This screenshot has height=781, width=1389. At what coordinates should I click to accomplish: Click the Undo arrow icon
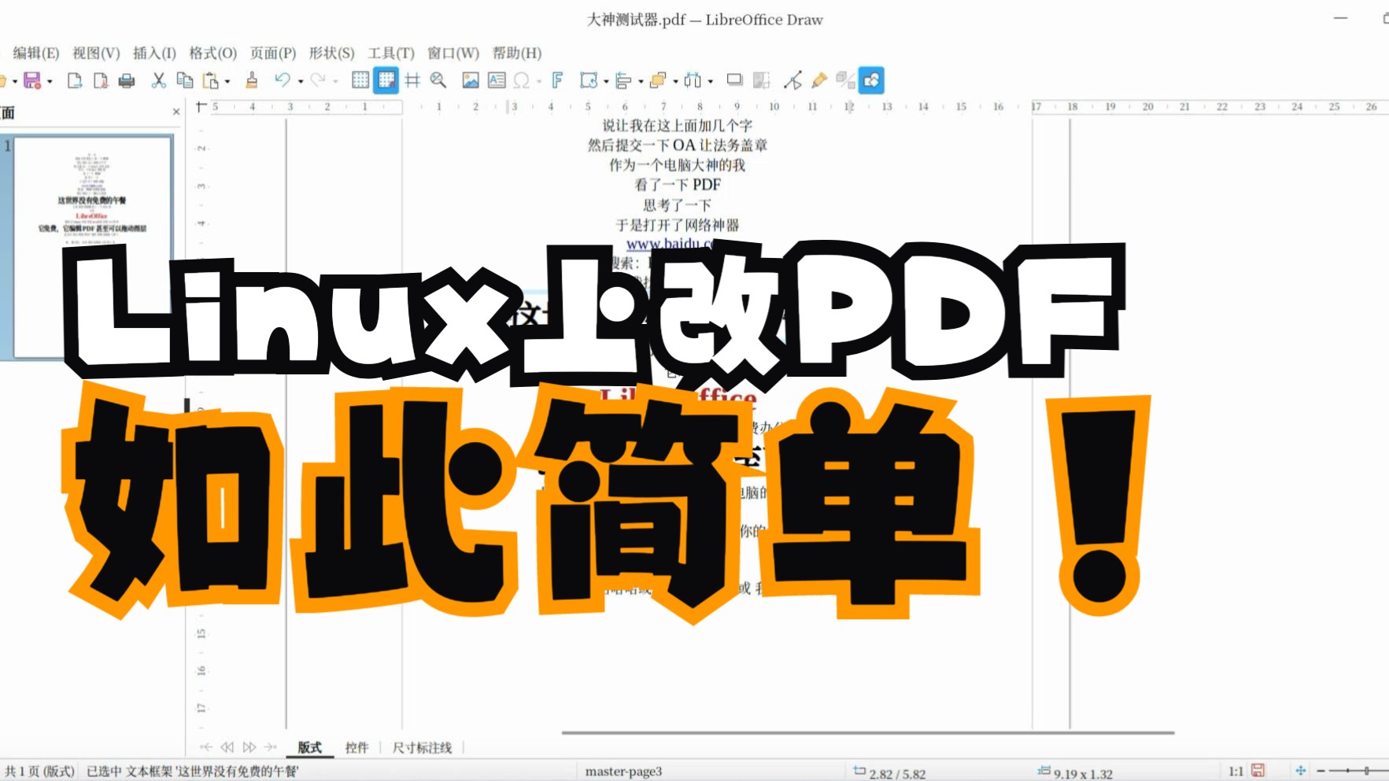pyautogui.click(x=283, y=80)
